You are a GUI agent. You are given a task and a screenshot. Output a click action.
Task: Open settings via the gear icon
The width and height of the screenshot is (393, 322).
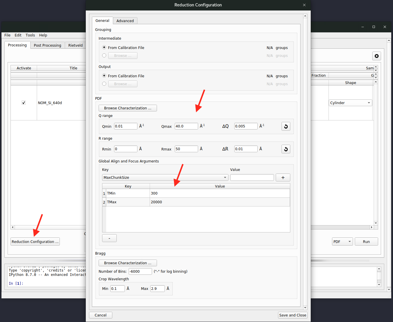tap(376, 56)
